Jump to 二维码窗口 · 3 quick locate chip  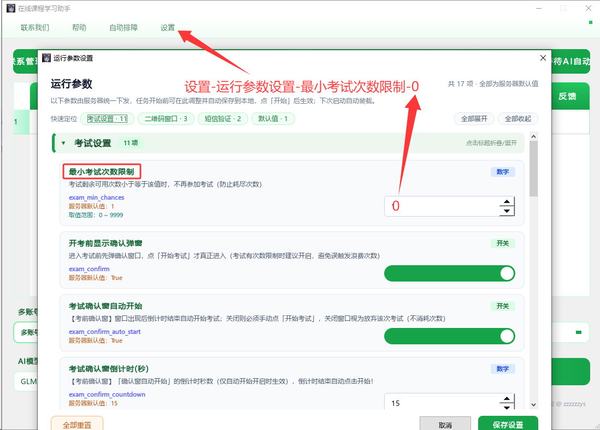coord(166,119)
